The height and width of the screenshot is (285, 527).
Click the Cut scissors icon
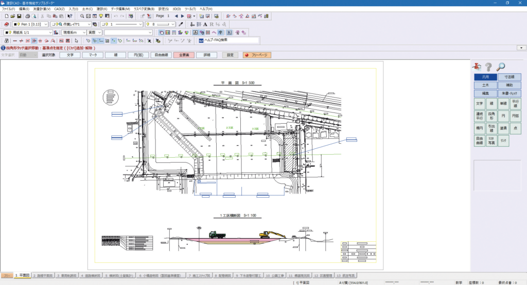pyautogui.click(x=42, y=16)
